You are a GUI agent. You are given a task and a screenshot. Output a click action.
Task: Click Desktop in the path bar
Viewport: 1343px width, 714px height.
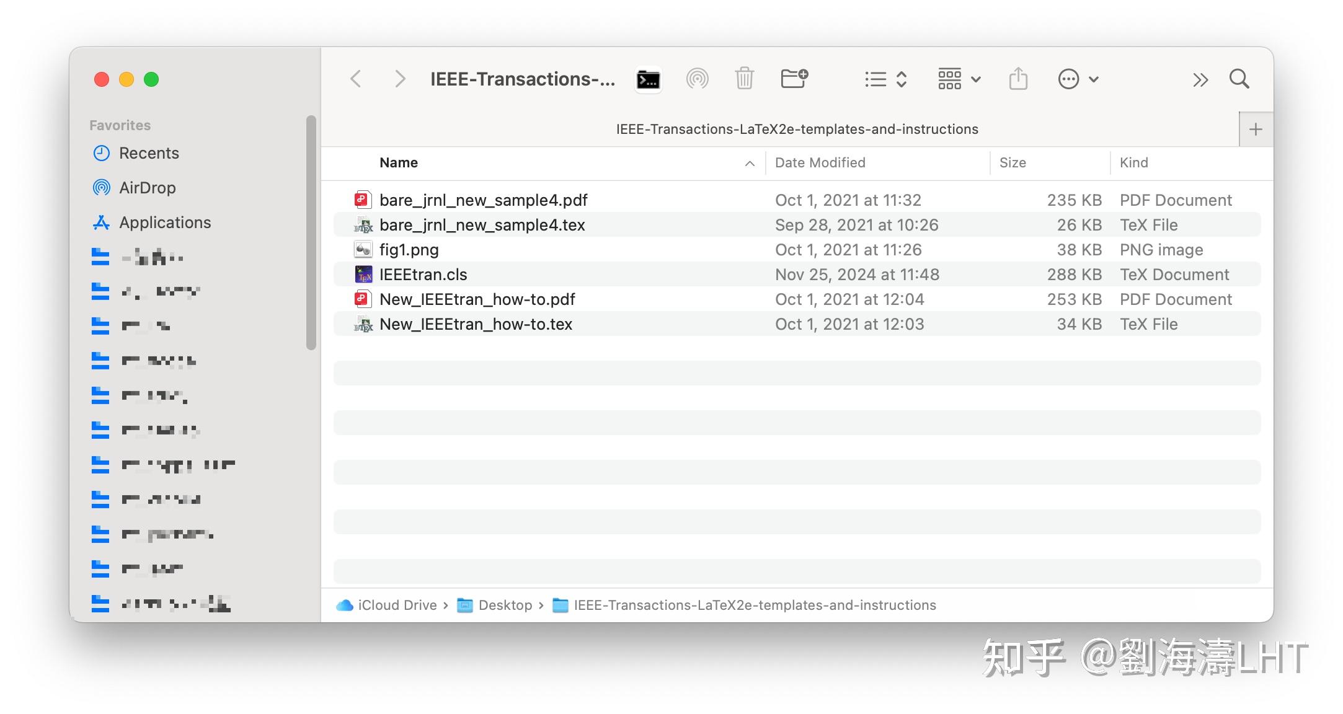click(x=505, y=606)
